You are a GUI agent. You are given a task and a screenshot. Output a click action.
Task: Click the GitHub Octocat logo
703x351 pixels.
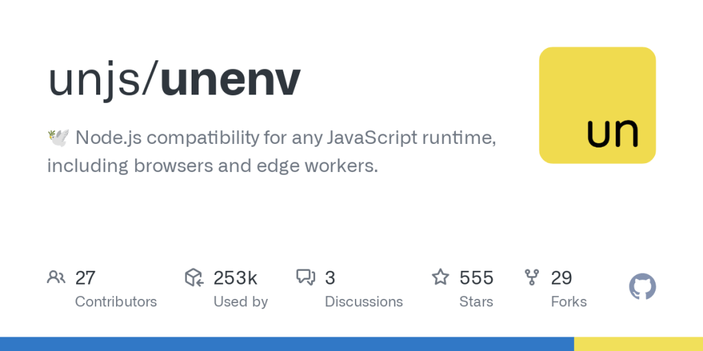click(643, 287)
